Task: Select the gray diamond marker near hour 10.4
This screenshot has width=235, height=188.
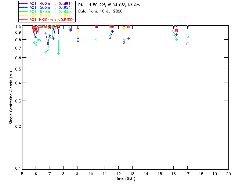Action: [x=96, y=40]
